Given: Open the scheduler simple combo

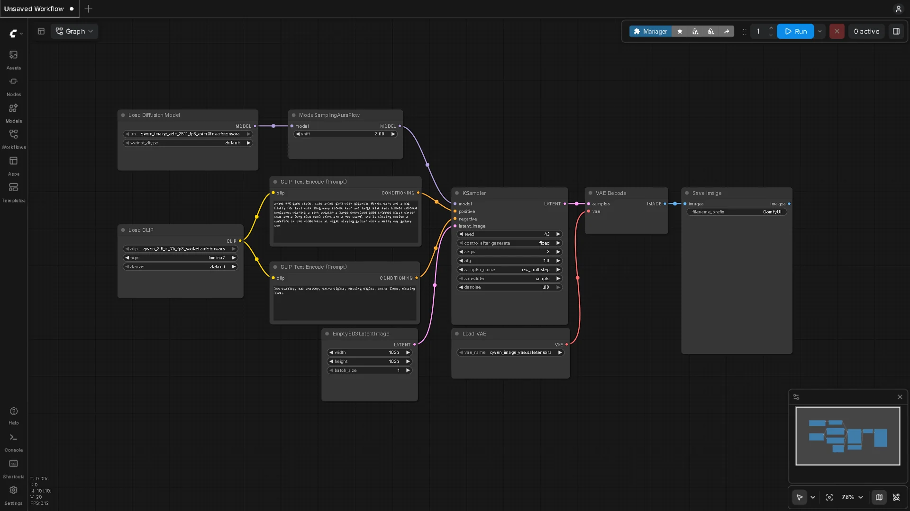Looking at the screenshot, I should pos(510,279).
